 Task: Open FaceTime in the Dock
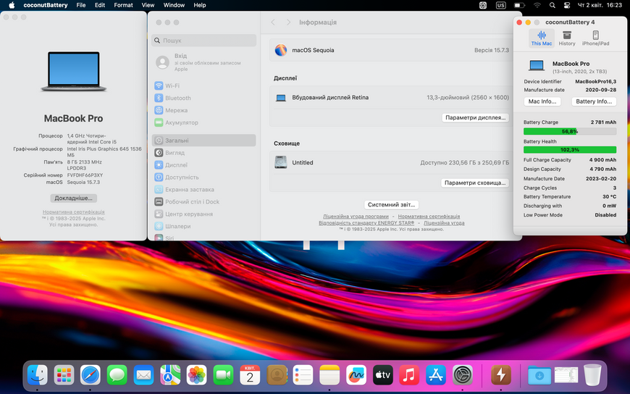pyautogui.click(x=223, y=375)
